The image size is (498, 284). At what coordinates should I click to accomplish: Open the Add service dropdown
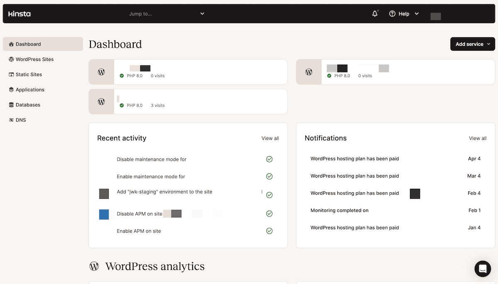[x=472, y=44]
